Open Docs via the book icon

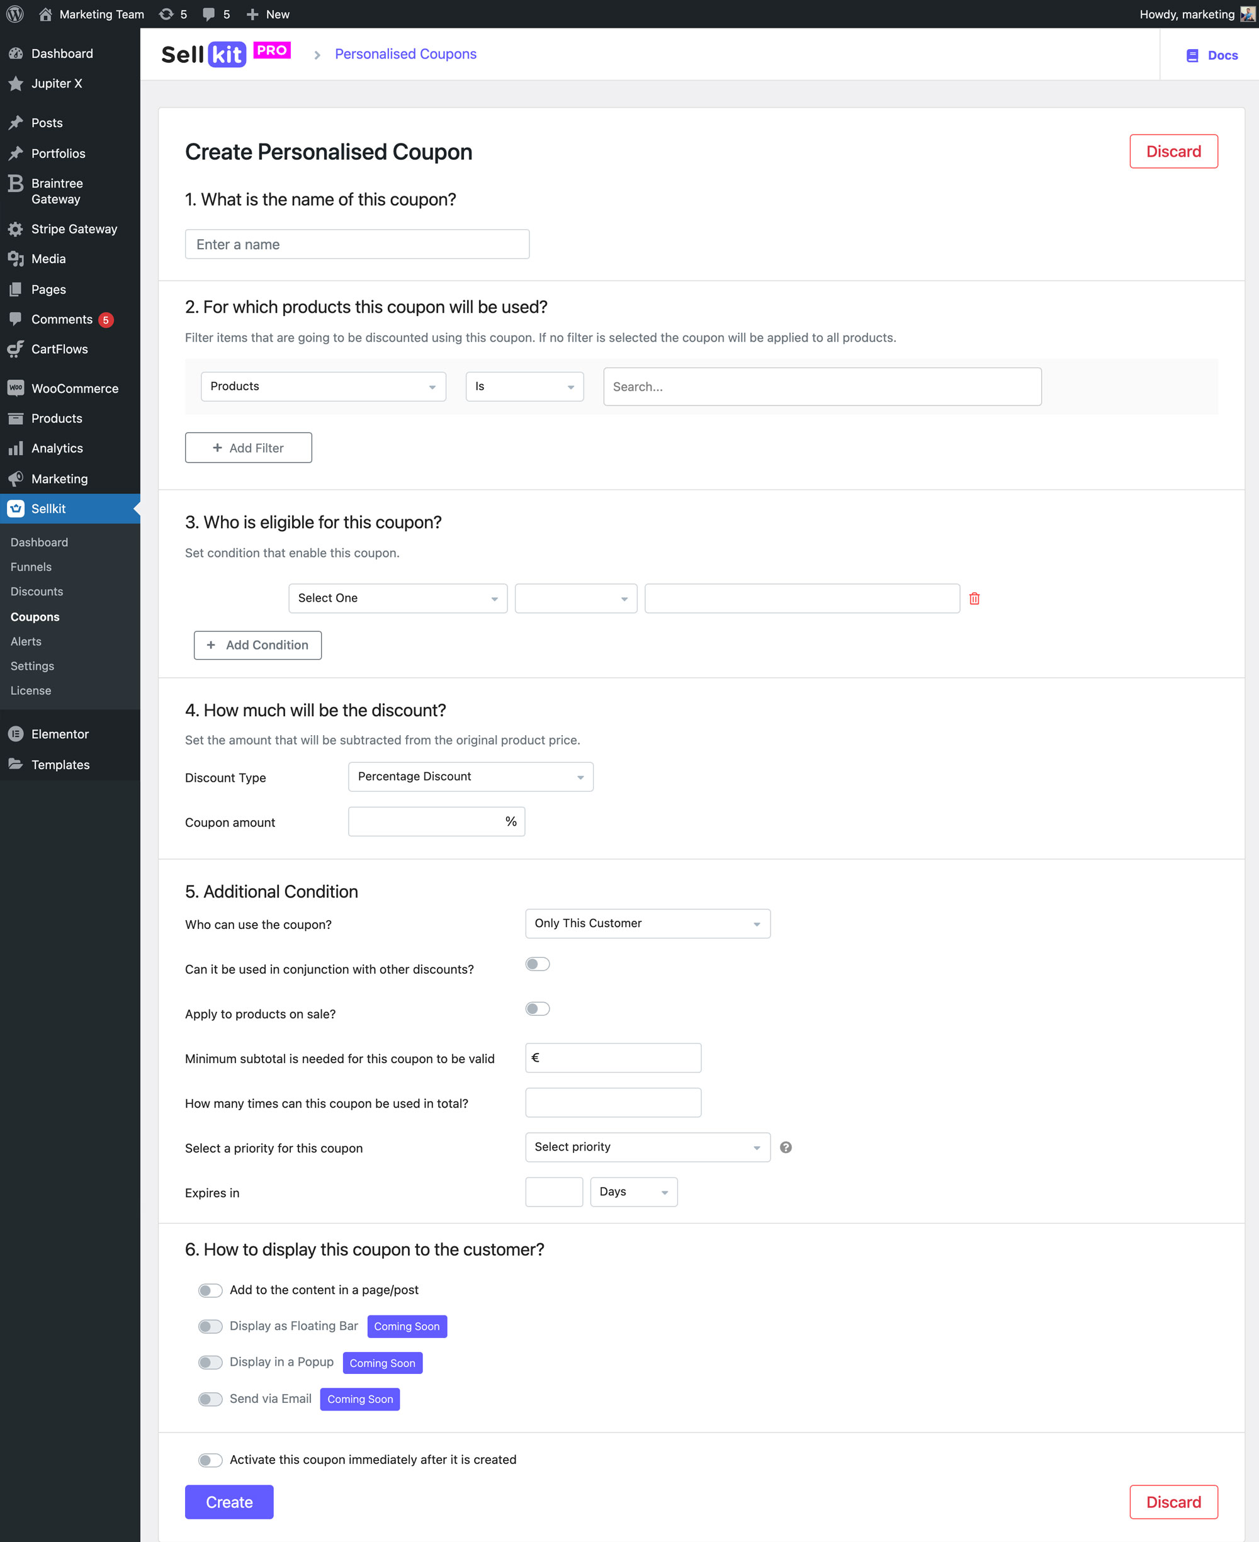pos(1192,55)
